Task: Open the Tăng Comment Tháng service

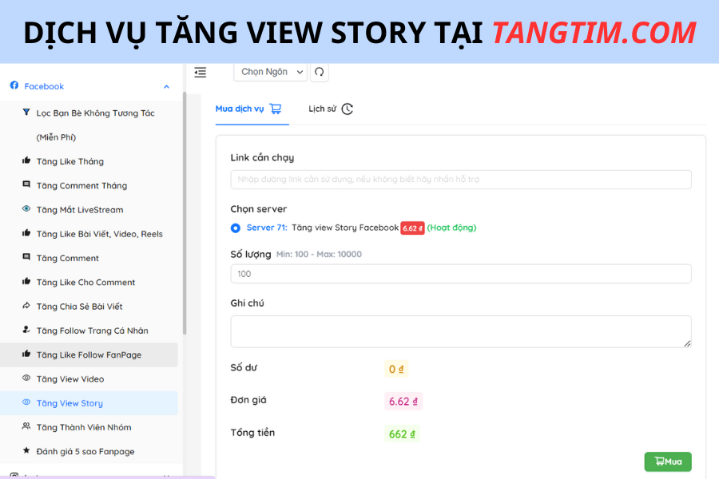Action: click(81, 186)
